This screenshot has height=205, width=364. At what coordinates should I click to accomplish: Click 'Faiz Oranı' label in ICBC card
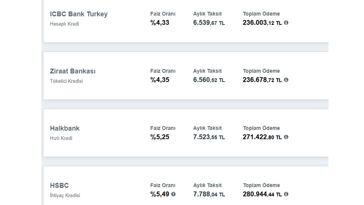tap(163, 14)
